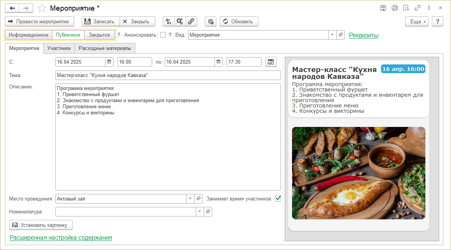Click the chain link icon beside gears
Image resolution: width=451 pixels, height=250 pixels.
point(191,21)
